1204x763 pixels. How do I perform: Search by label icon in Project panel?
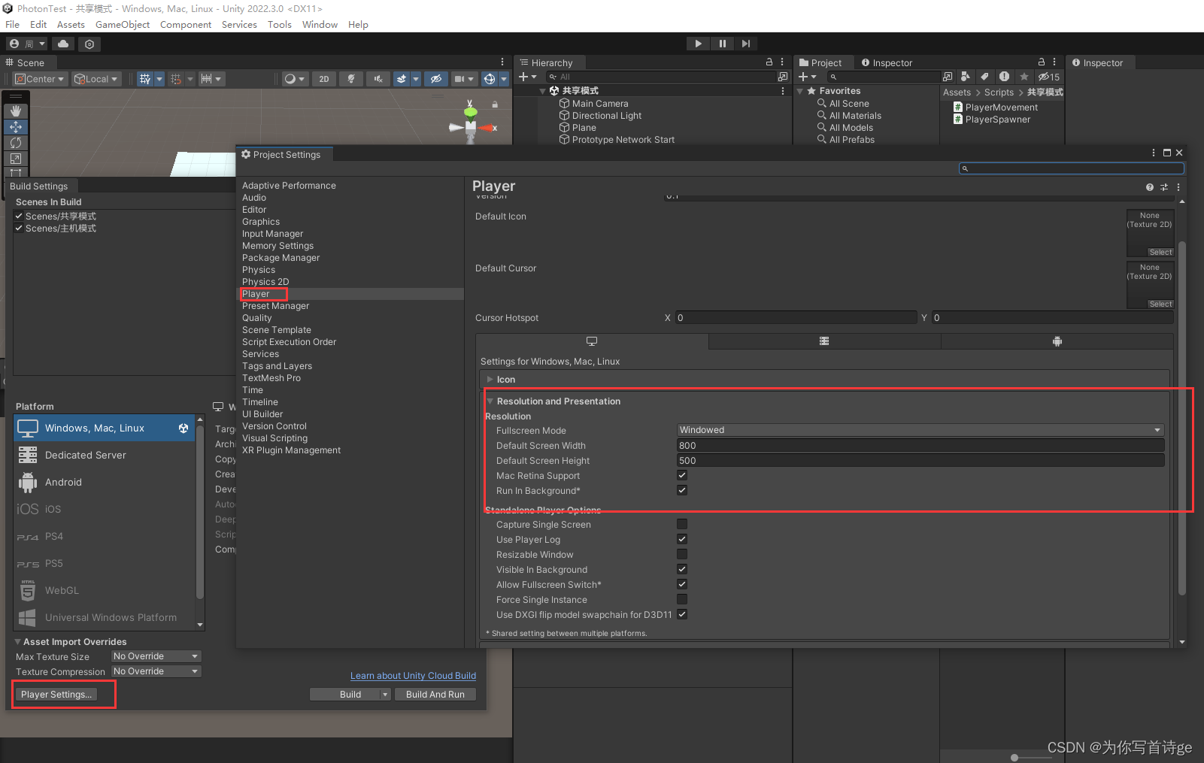[984, 77]
